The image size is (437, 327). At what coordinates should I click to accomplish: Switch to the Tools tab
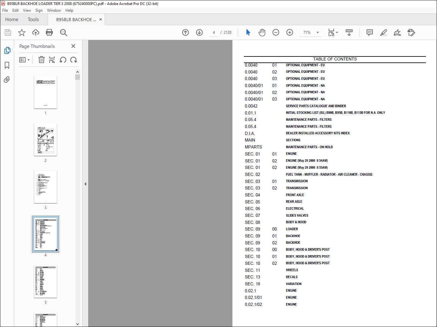tap(33, 19)
